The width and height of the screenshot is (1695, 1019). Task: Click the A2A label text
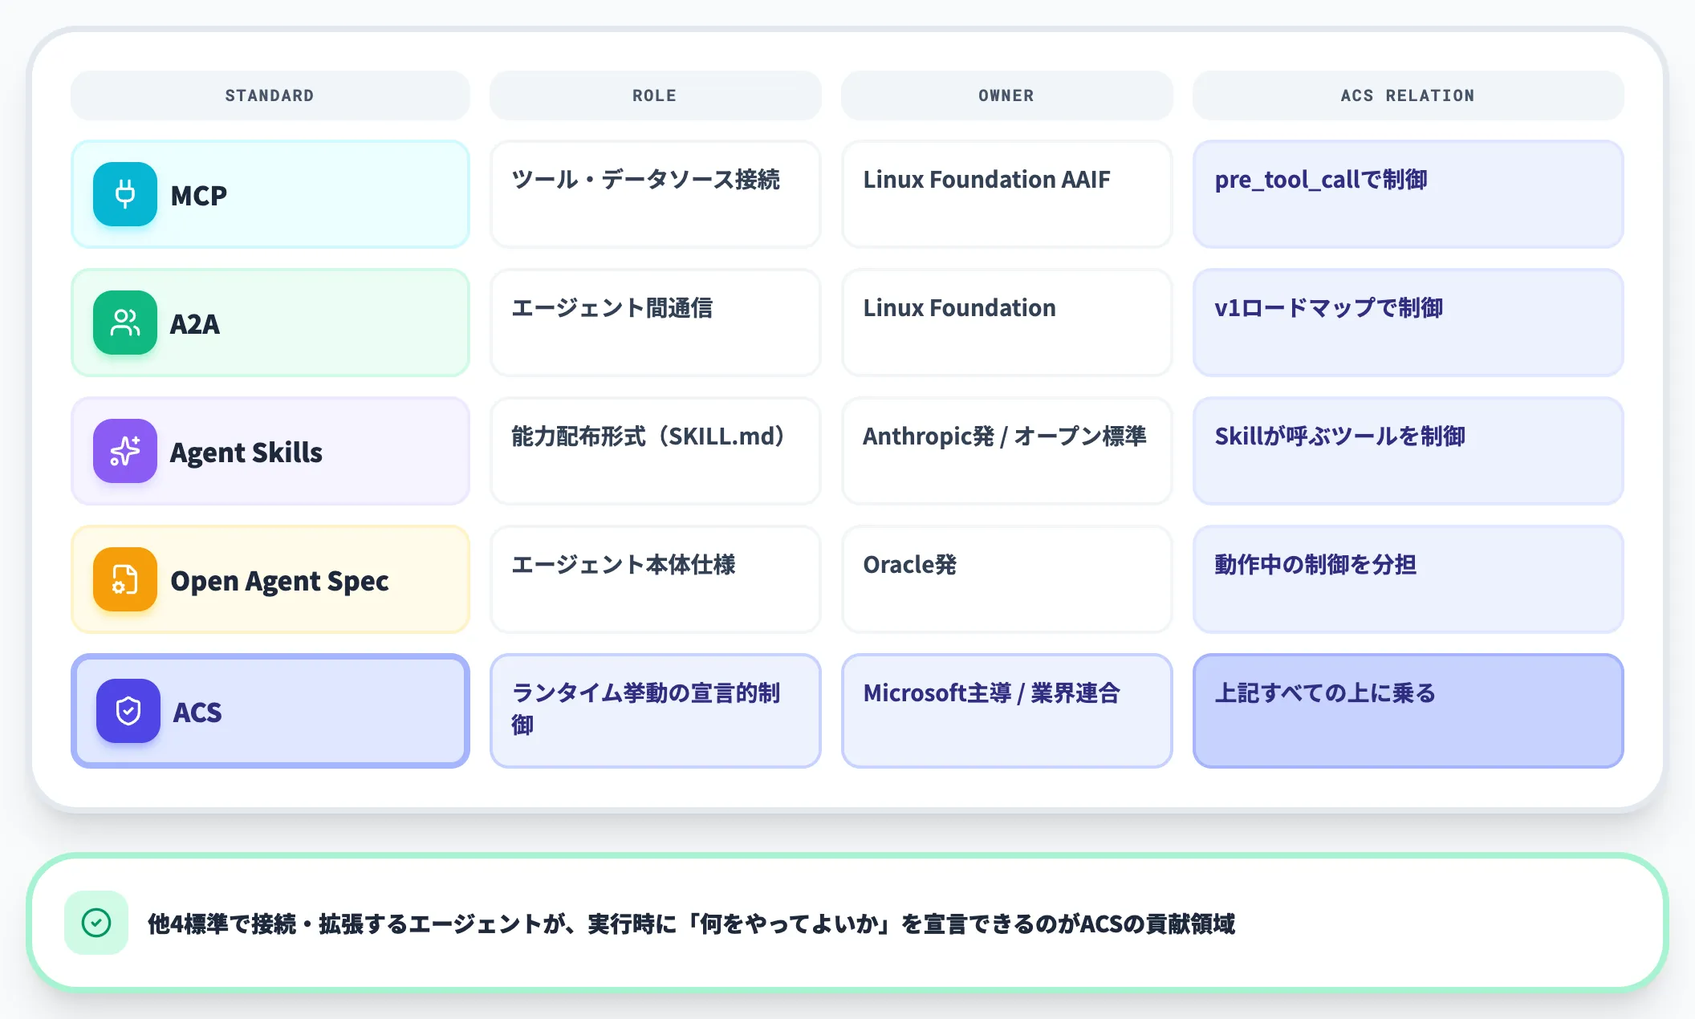pos(195,323)
